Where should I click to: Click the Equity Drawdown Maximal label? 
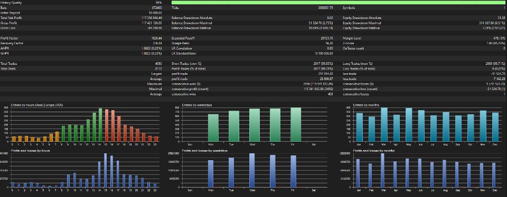pyautogui.click(x=362, y=23)
